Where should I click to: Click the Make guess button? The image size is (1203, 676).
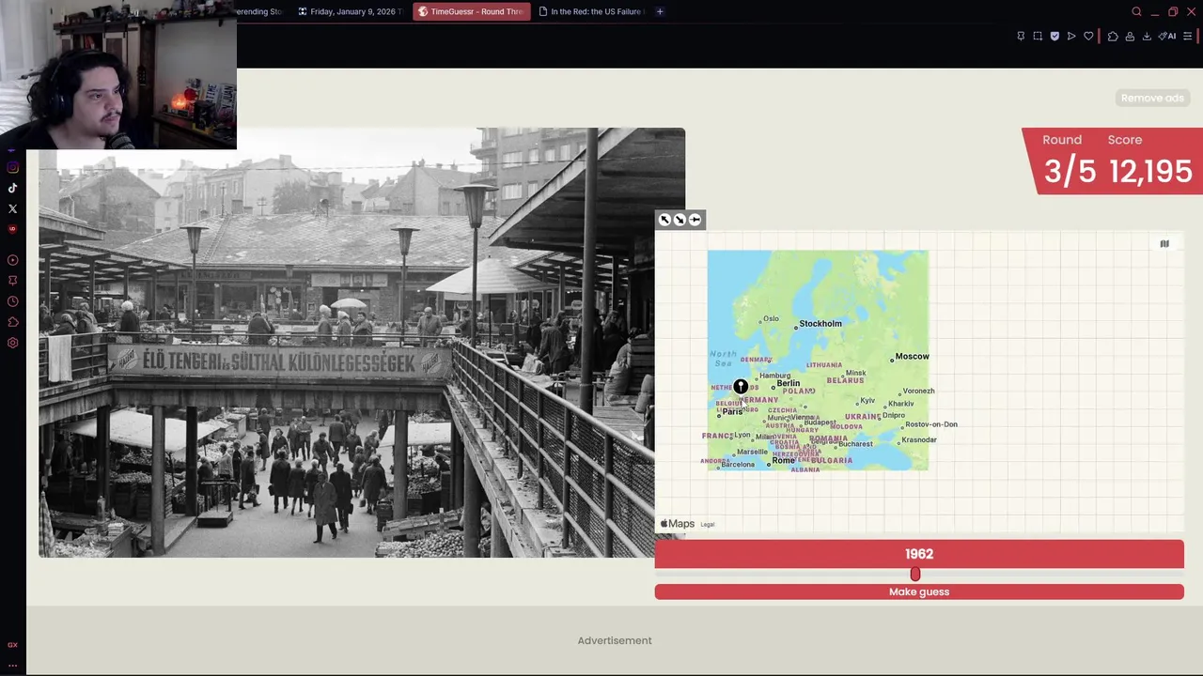click(919, 591)
